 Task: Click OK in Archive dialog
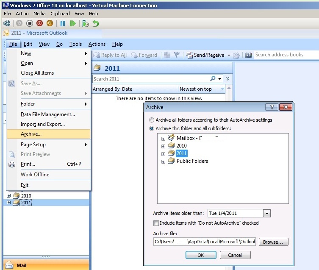pos(201,255)
